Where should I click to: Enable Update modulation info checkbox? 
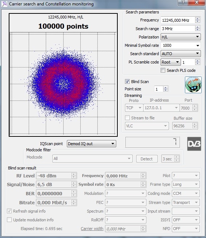[9, 219]
